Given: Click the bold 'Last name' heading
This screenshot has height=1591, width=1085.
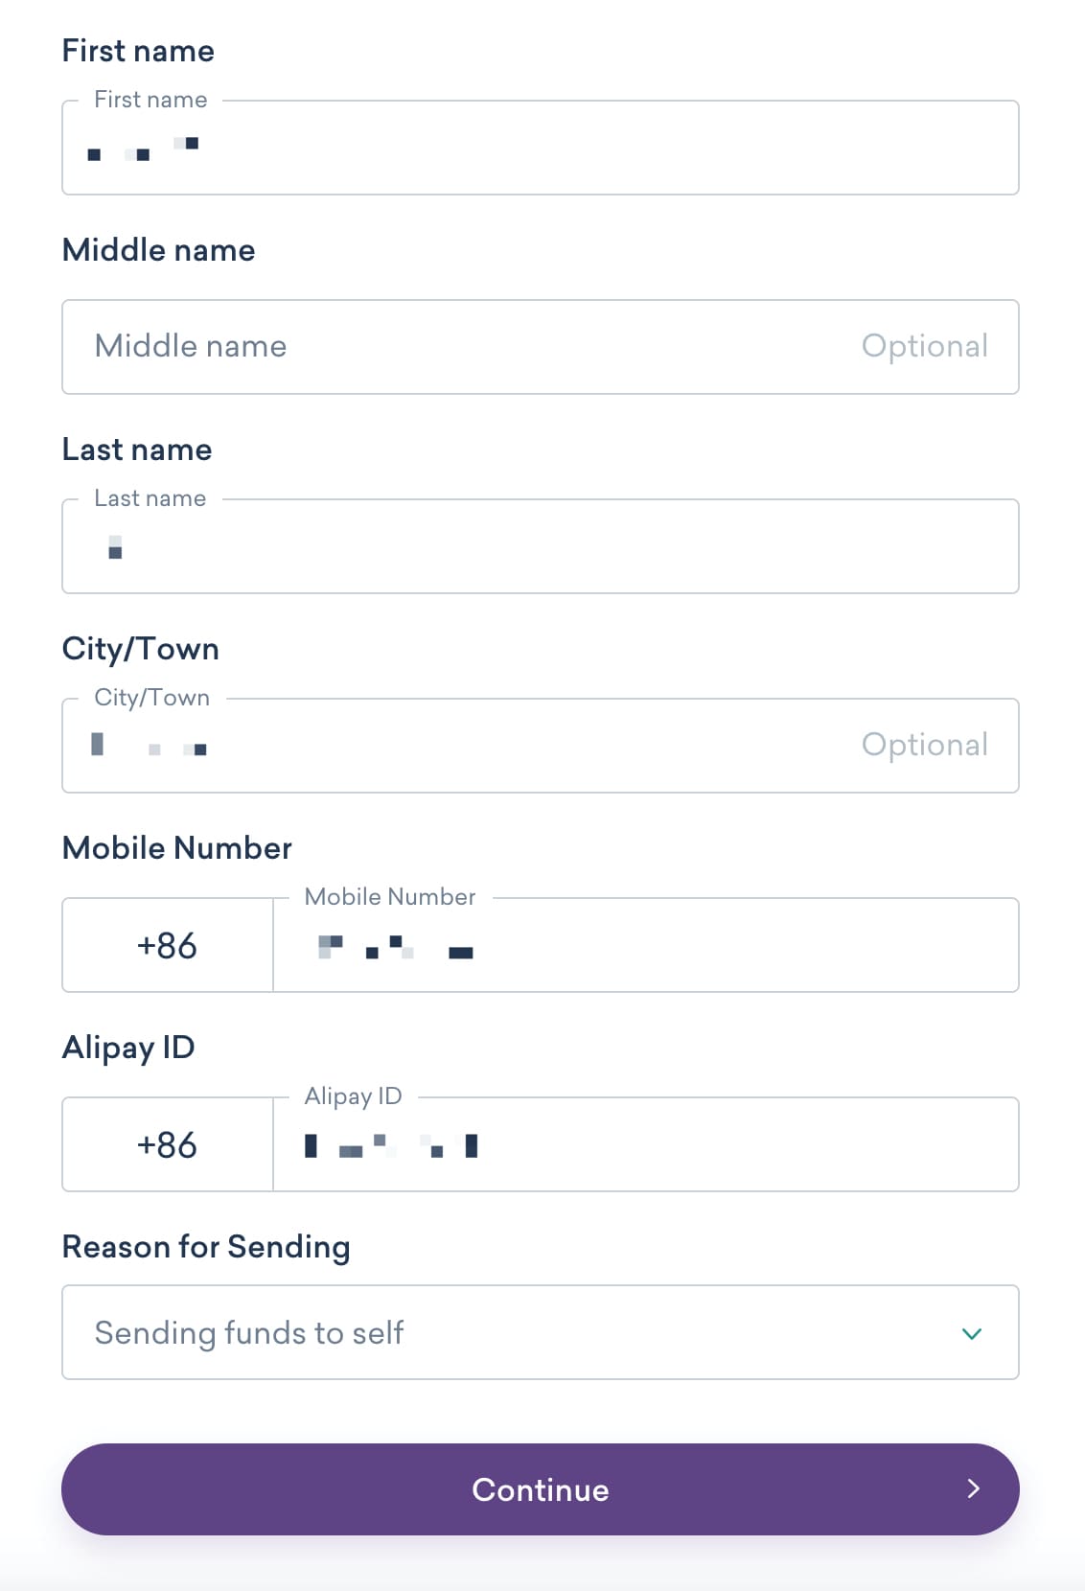Looking at the screenshot, I should [137, 450].
